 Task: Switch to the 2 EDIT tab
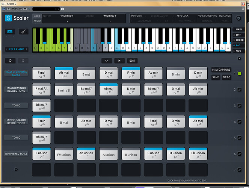(x=238, y=35)
